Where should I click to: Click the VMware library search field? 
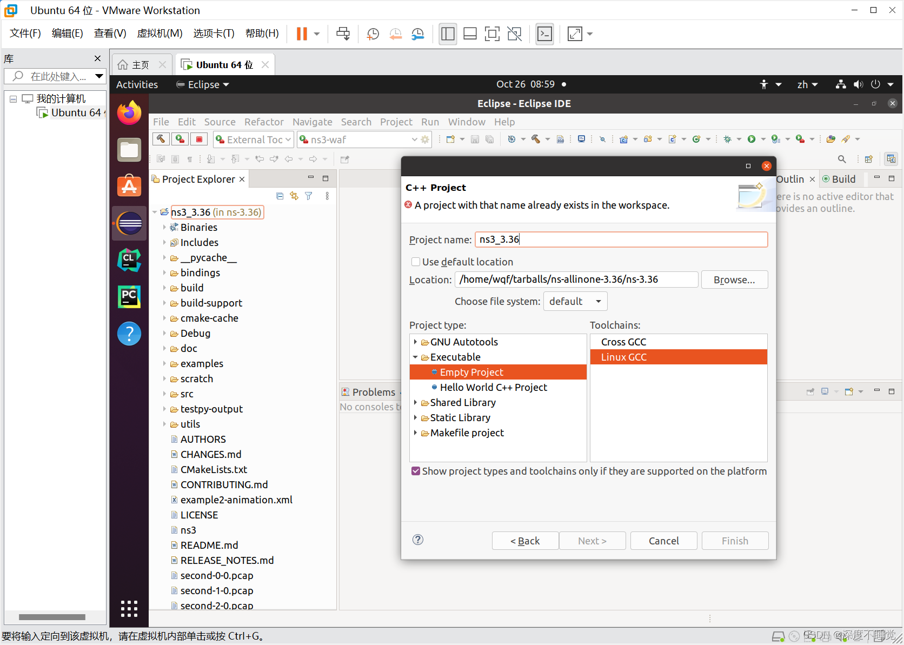(54, 76)
